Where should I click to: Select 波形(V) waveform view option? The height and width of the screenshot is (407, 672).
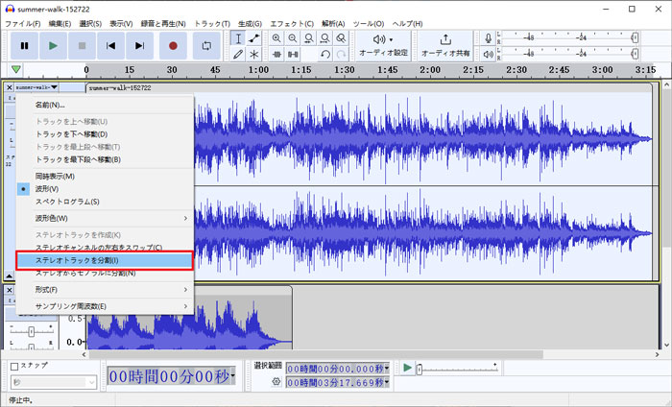(x=46, y=189)
